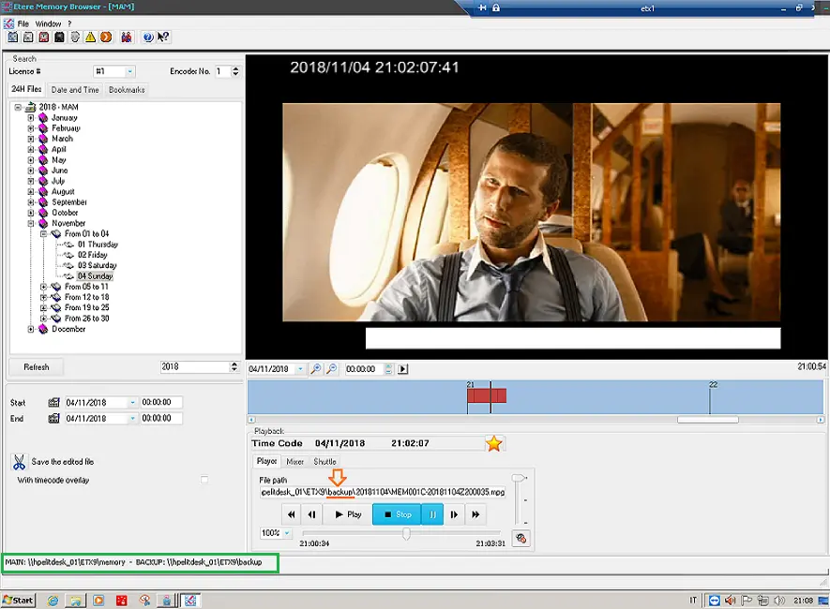Open the License # dropdown
This screenshot has width=830, height=609.
coord(129,71)
